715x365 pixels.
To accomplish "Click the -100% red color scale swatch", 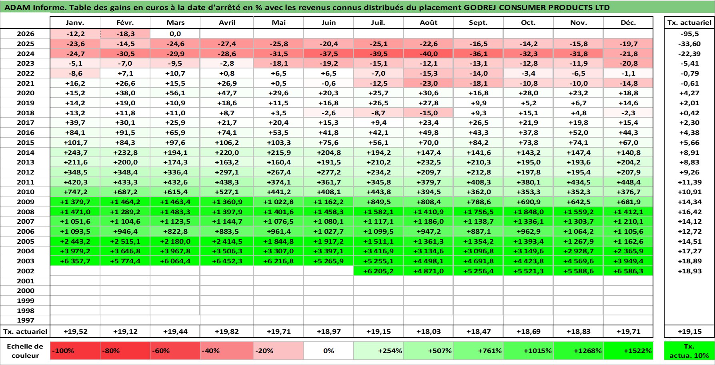I will point(75,351).
